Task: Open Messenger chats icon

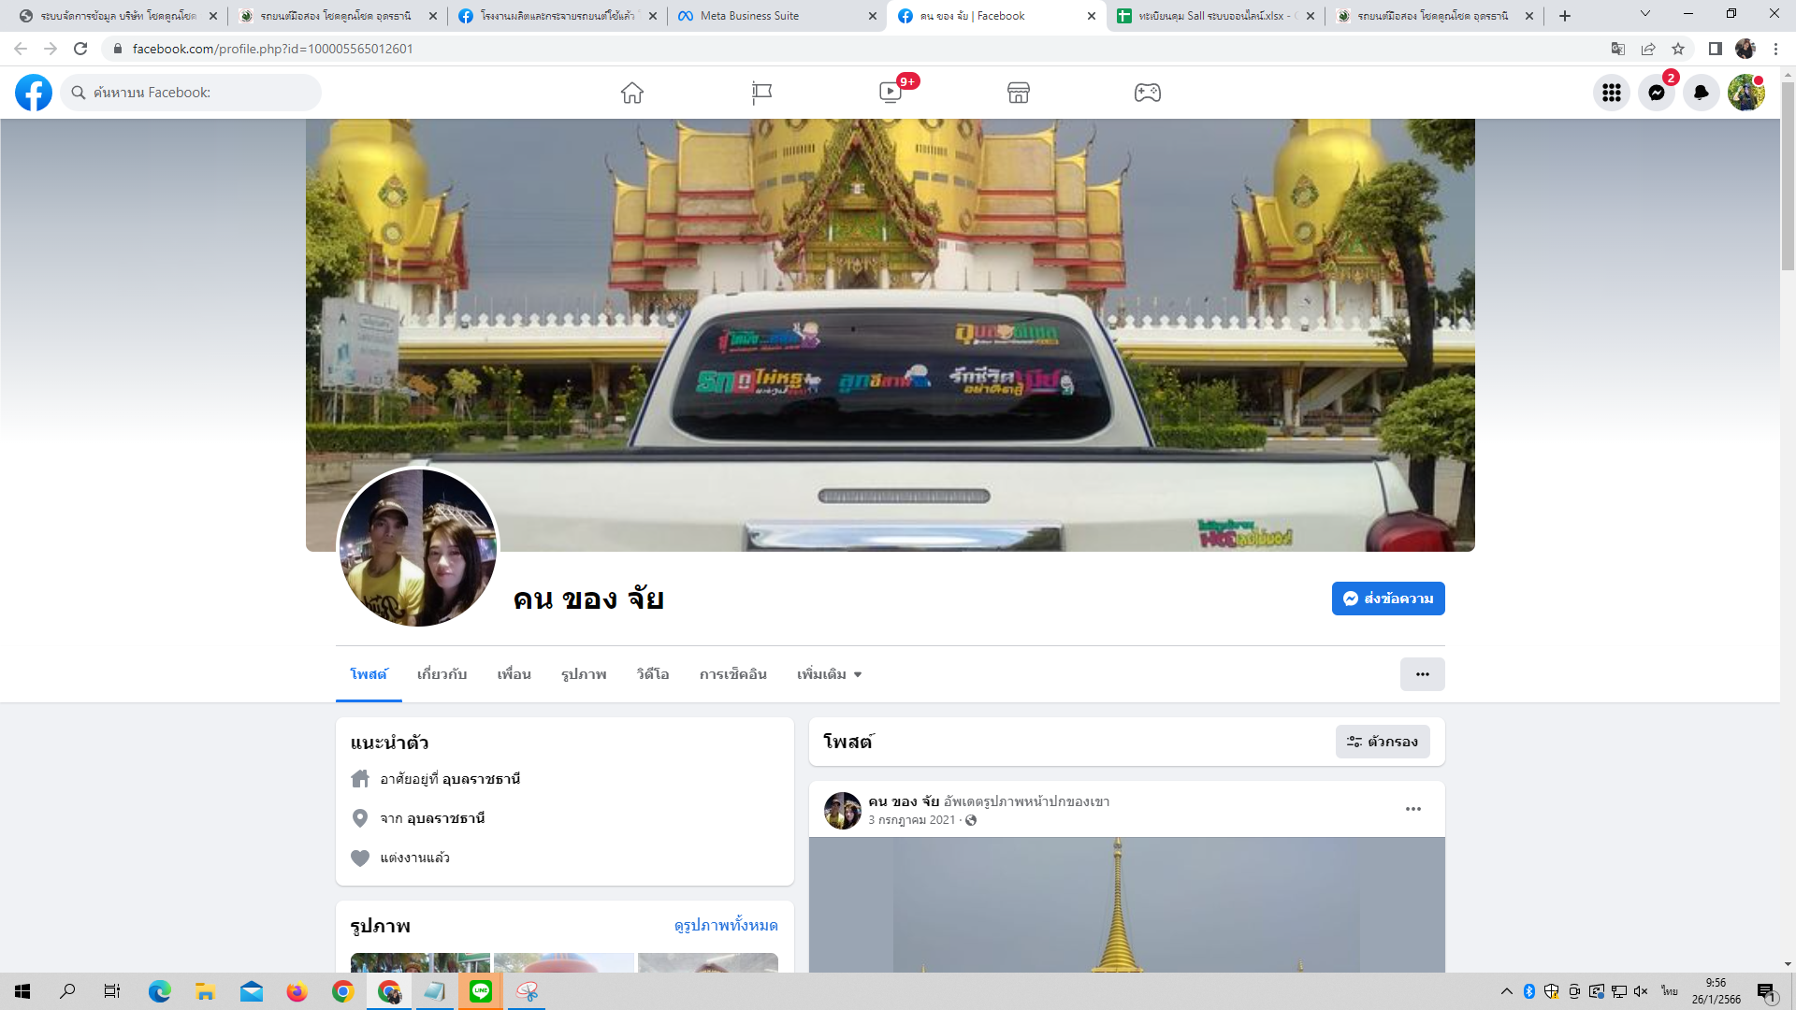Action: [x=1657, y=93]
